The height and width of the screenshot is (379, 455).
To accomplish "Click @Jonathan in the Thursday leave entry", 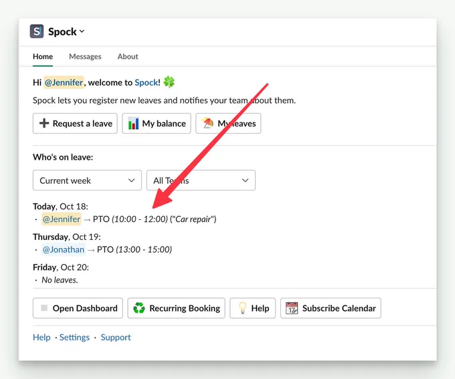I will click(x=64, y=250).
